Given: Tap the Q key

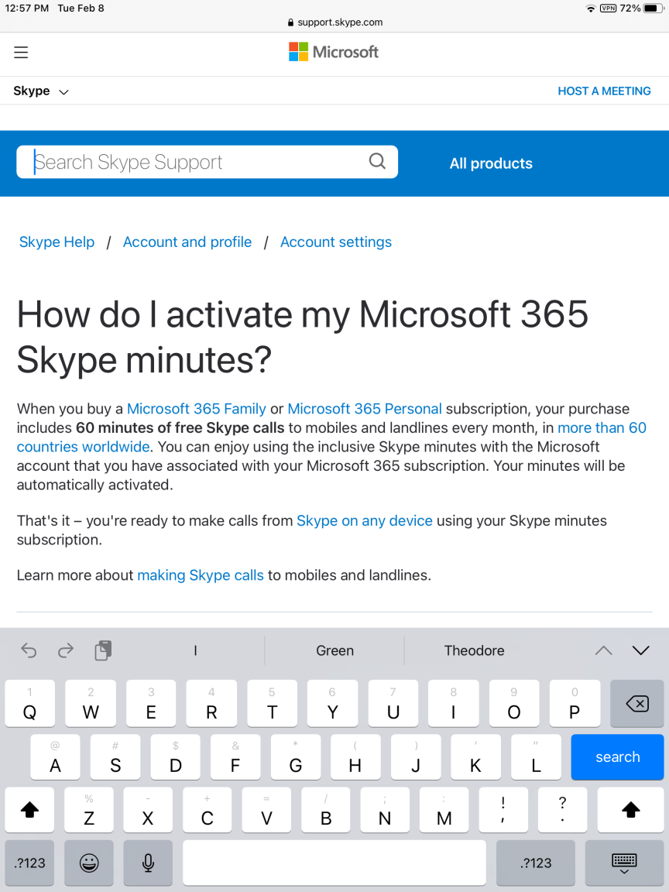Looking at the screenshot, I should tap(29, 704).
